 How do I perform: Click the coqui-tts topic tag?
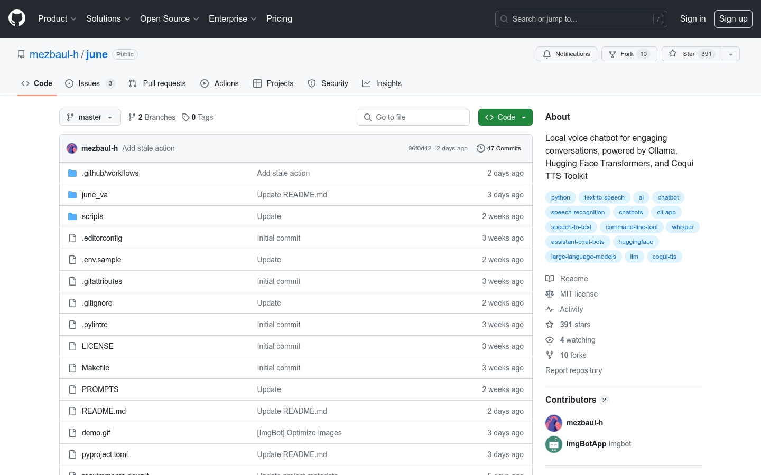coord(664,256)
